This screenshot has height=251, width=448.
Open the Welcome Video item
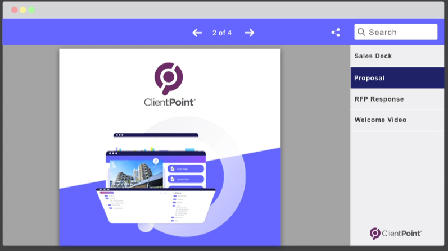[397, 120]
